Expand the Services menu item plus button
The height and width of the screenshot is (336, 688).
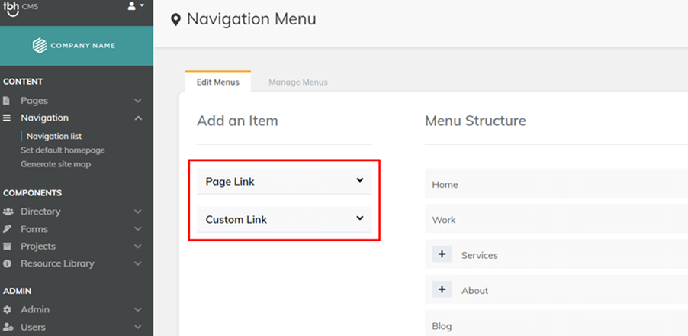tap(442, 254)
